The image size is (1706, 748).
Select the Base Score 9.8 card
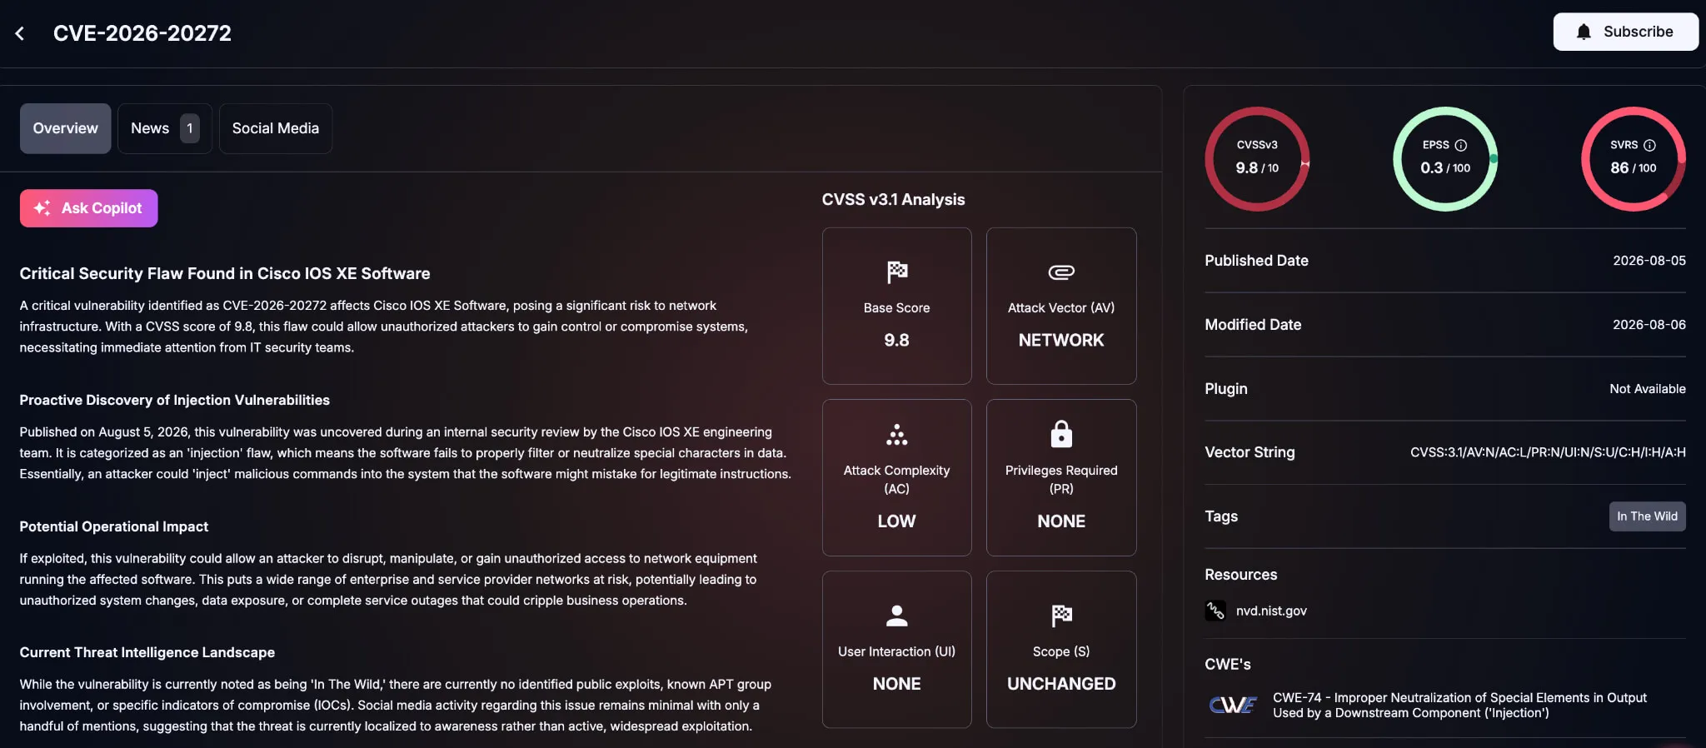pos(896,306)
